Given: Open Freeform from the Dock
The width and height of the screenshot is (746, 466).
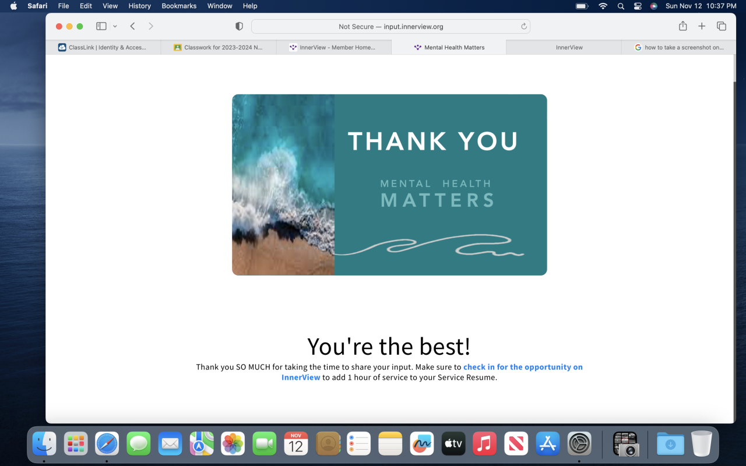Looking at the screenshot, I should tap(422, 444).
